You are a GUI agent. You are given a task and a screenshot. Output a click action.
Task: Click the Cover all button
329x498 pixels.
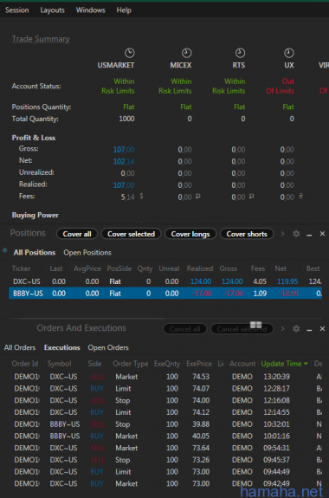pyautogui.click(x=77, y=234)
